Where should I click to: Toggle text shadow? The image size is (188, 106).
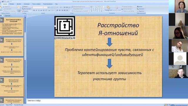(44, 11)
